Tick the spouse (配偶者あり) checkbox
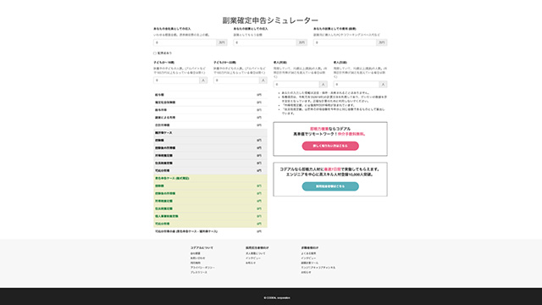Screen dimensions: 542x305 tap(155, 53)
